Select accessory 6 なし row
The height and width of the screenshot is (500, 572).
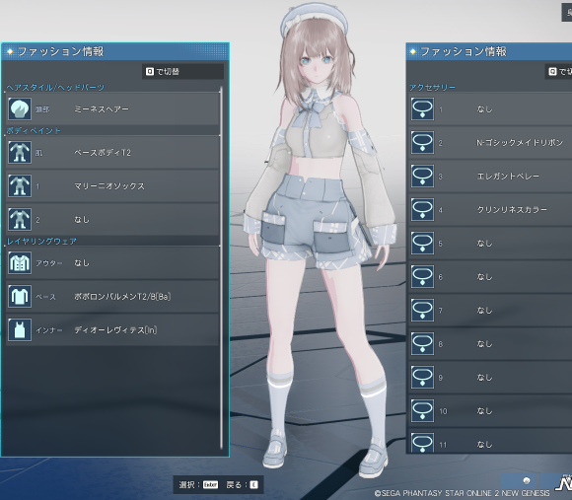pyautogui.click(x=490, y=277)
